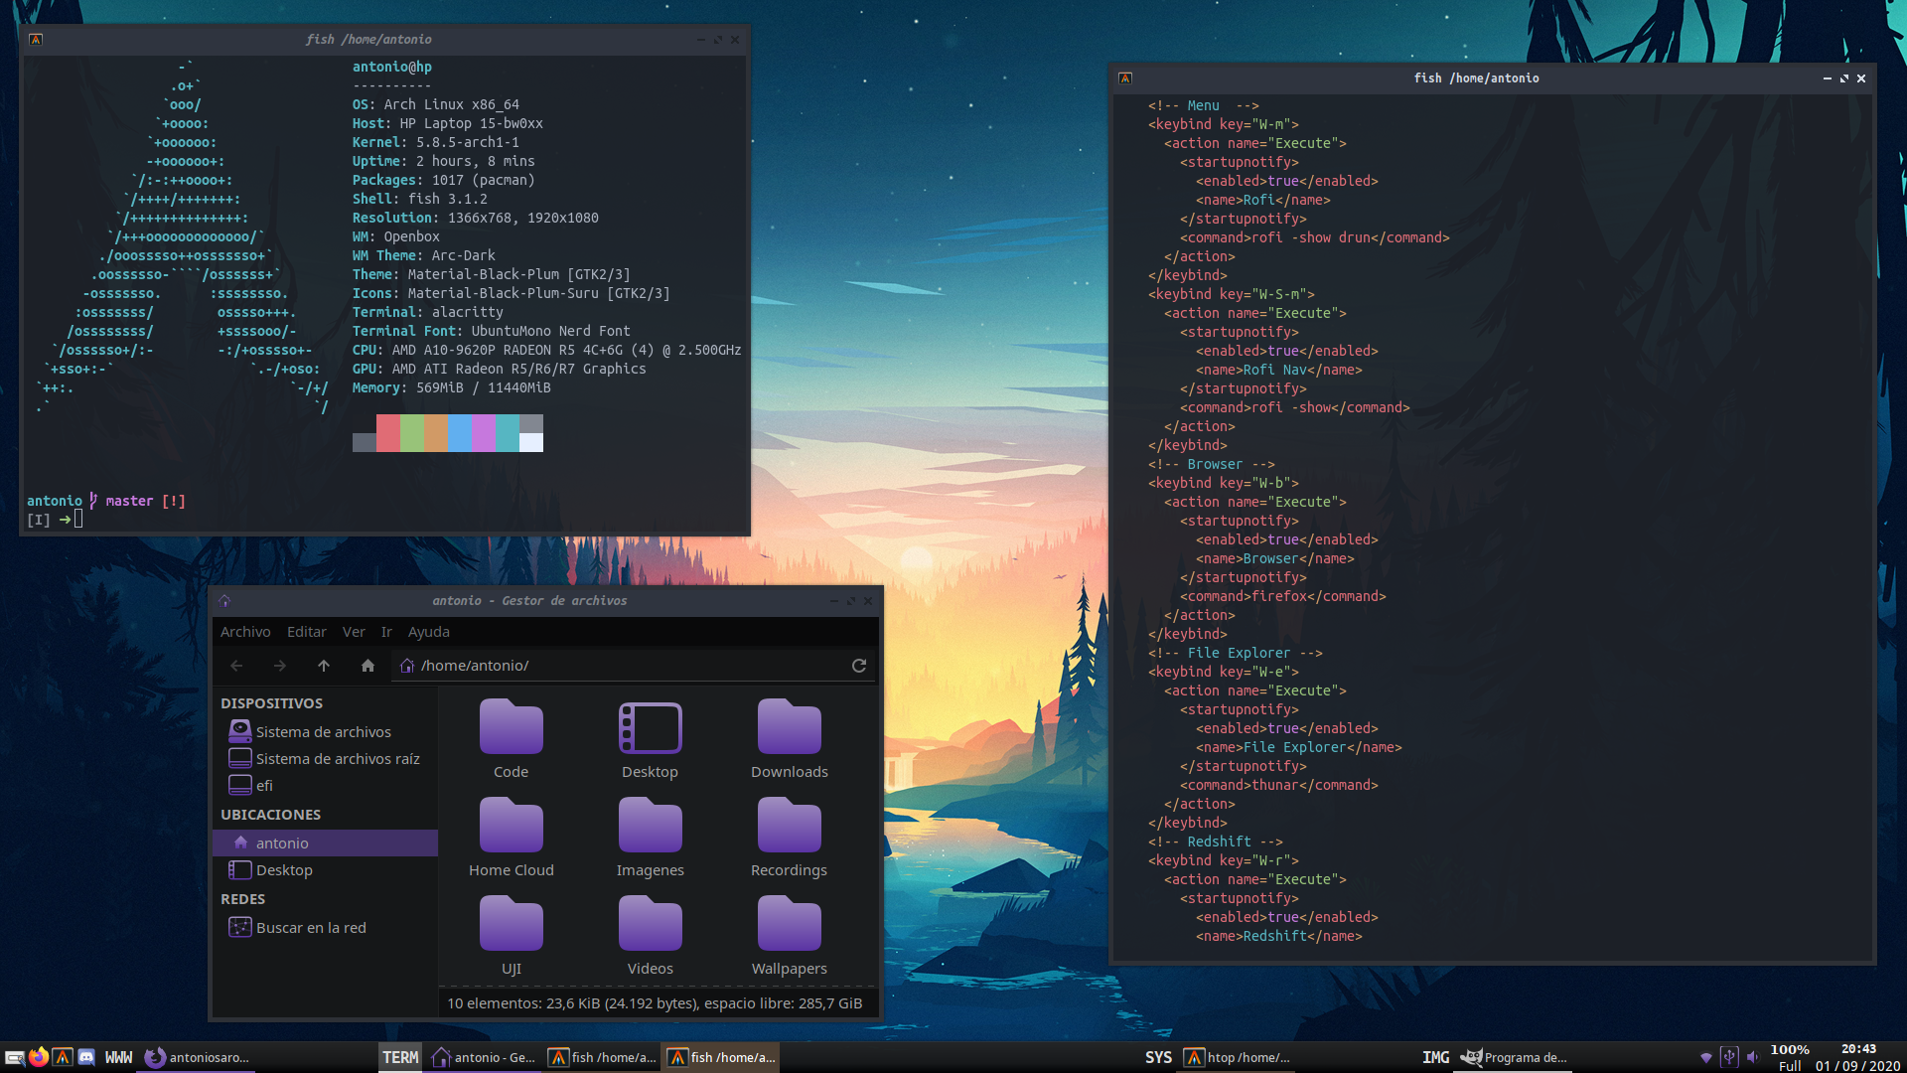Go to parent folder with up arrow
Viewport: 1907px width, 1073px height.
[x=324, y=666]
